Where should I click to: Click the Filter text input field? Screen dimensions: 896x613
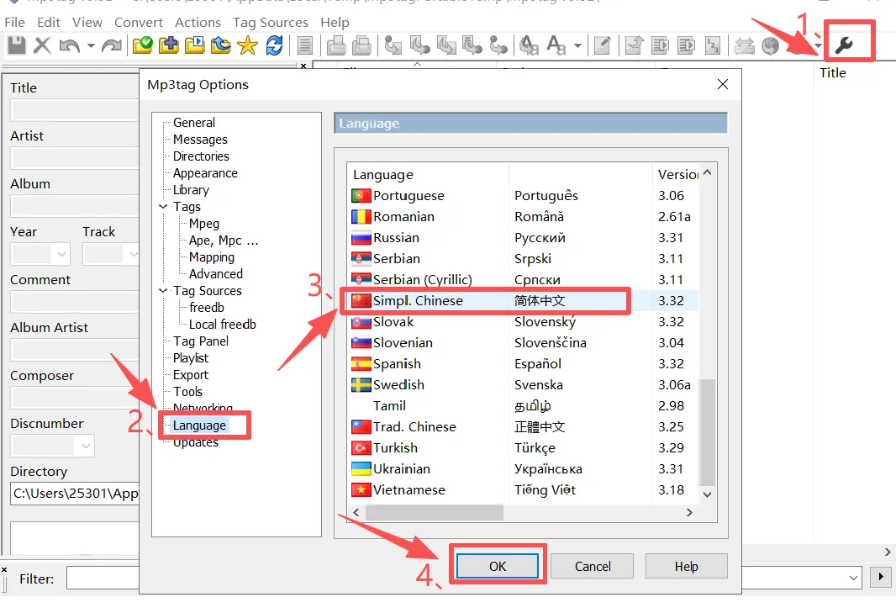[x=103, y=578]
